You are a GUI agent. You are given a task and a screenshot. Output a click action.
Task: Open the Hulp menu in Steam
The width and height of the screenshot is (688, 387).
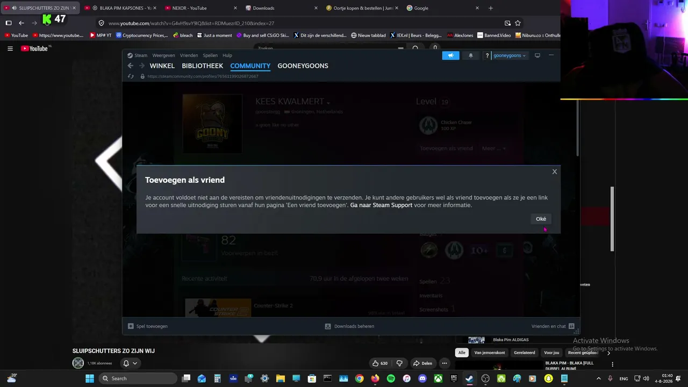227,55
